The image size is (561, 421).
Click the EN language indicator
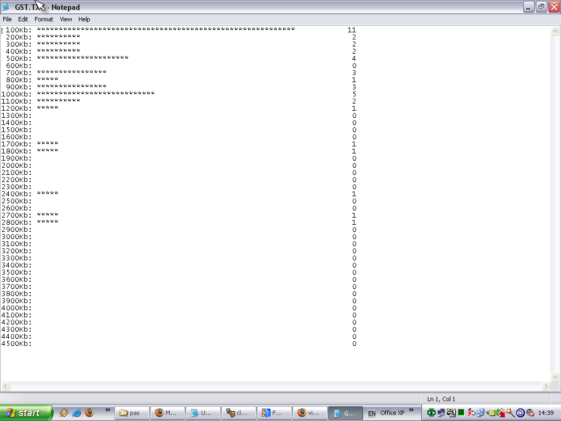pyautogui.click(x=372, y=413)
